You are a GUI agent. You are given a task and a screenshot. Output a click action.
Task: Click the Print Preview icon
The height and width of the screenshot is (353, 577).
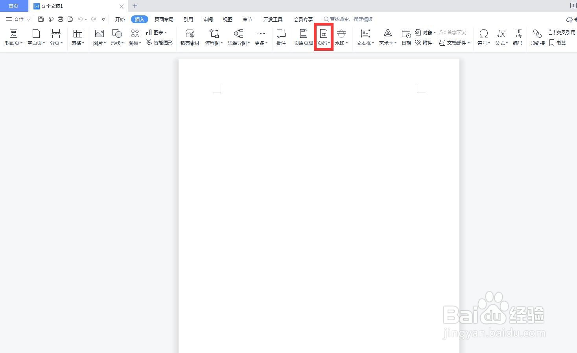pos(70,19)
